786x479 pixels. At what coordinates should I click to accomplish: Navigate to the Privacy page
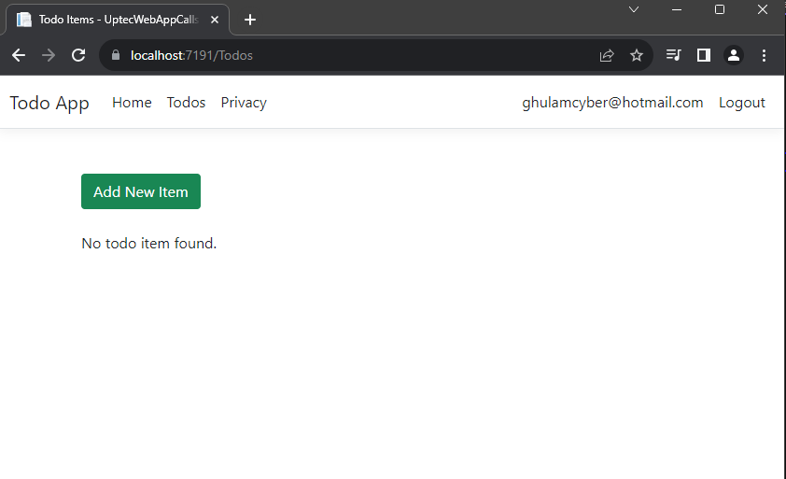click(244, 103)
